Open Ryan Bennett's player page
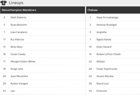The image size is (140, 95). tap(18, 25)
